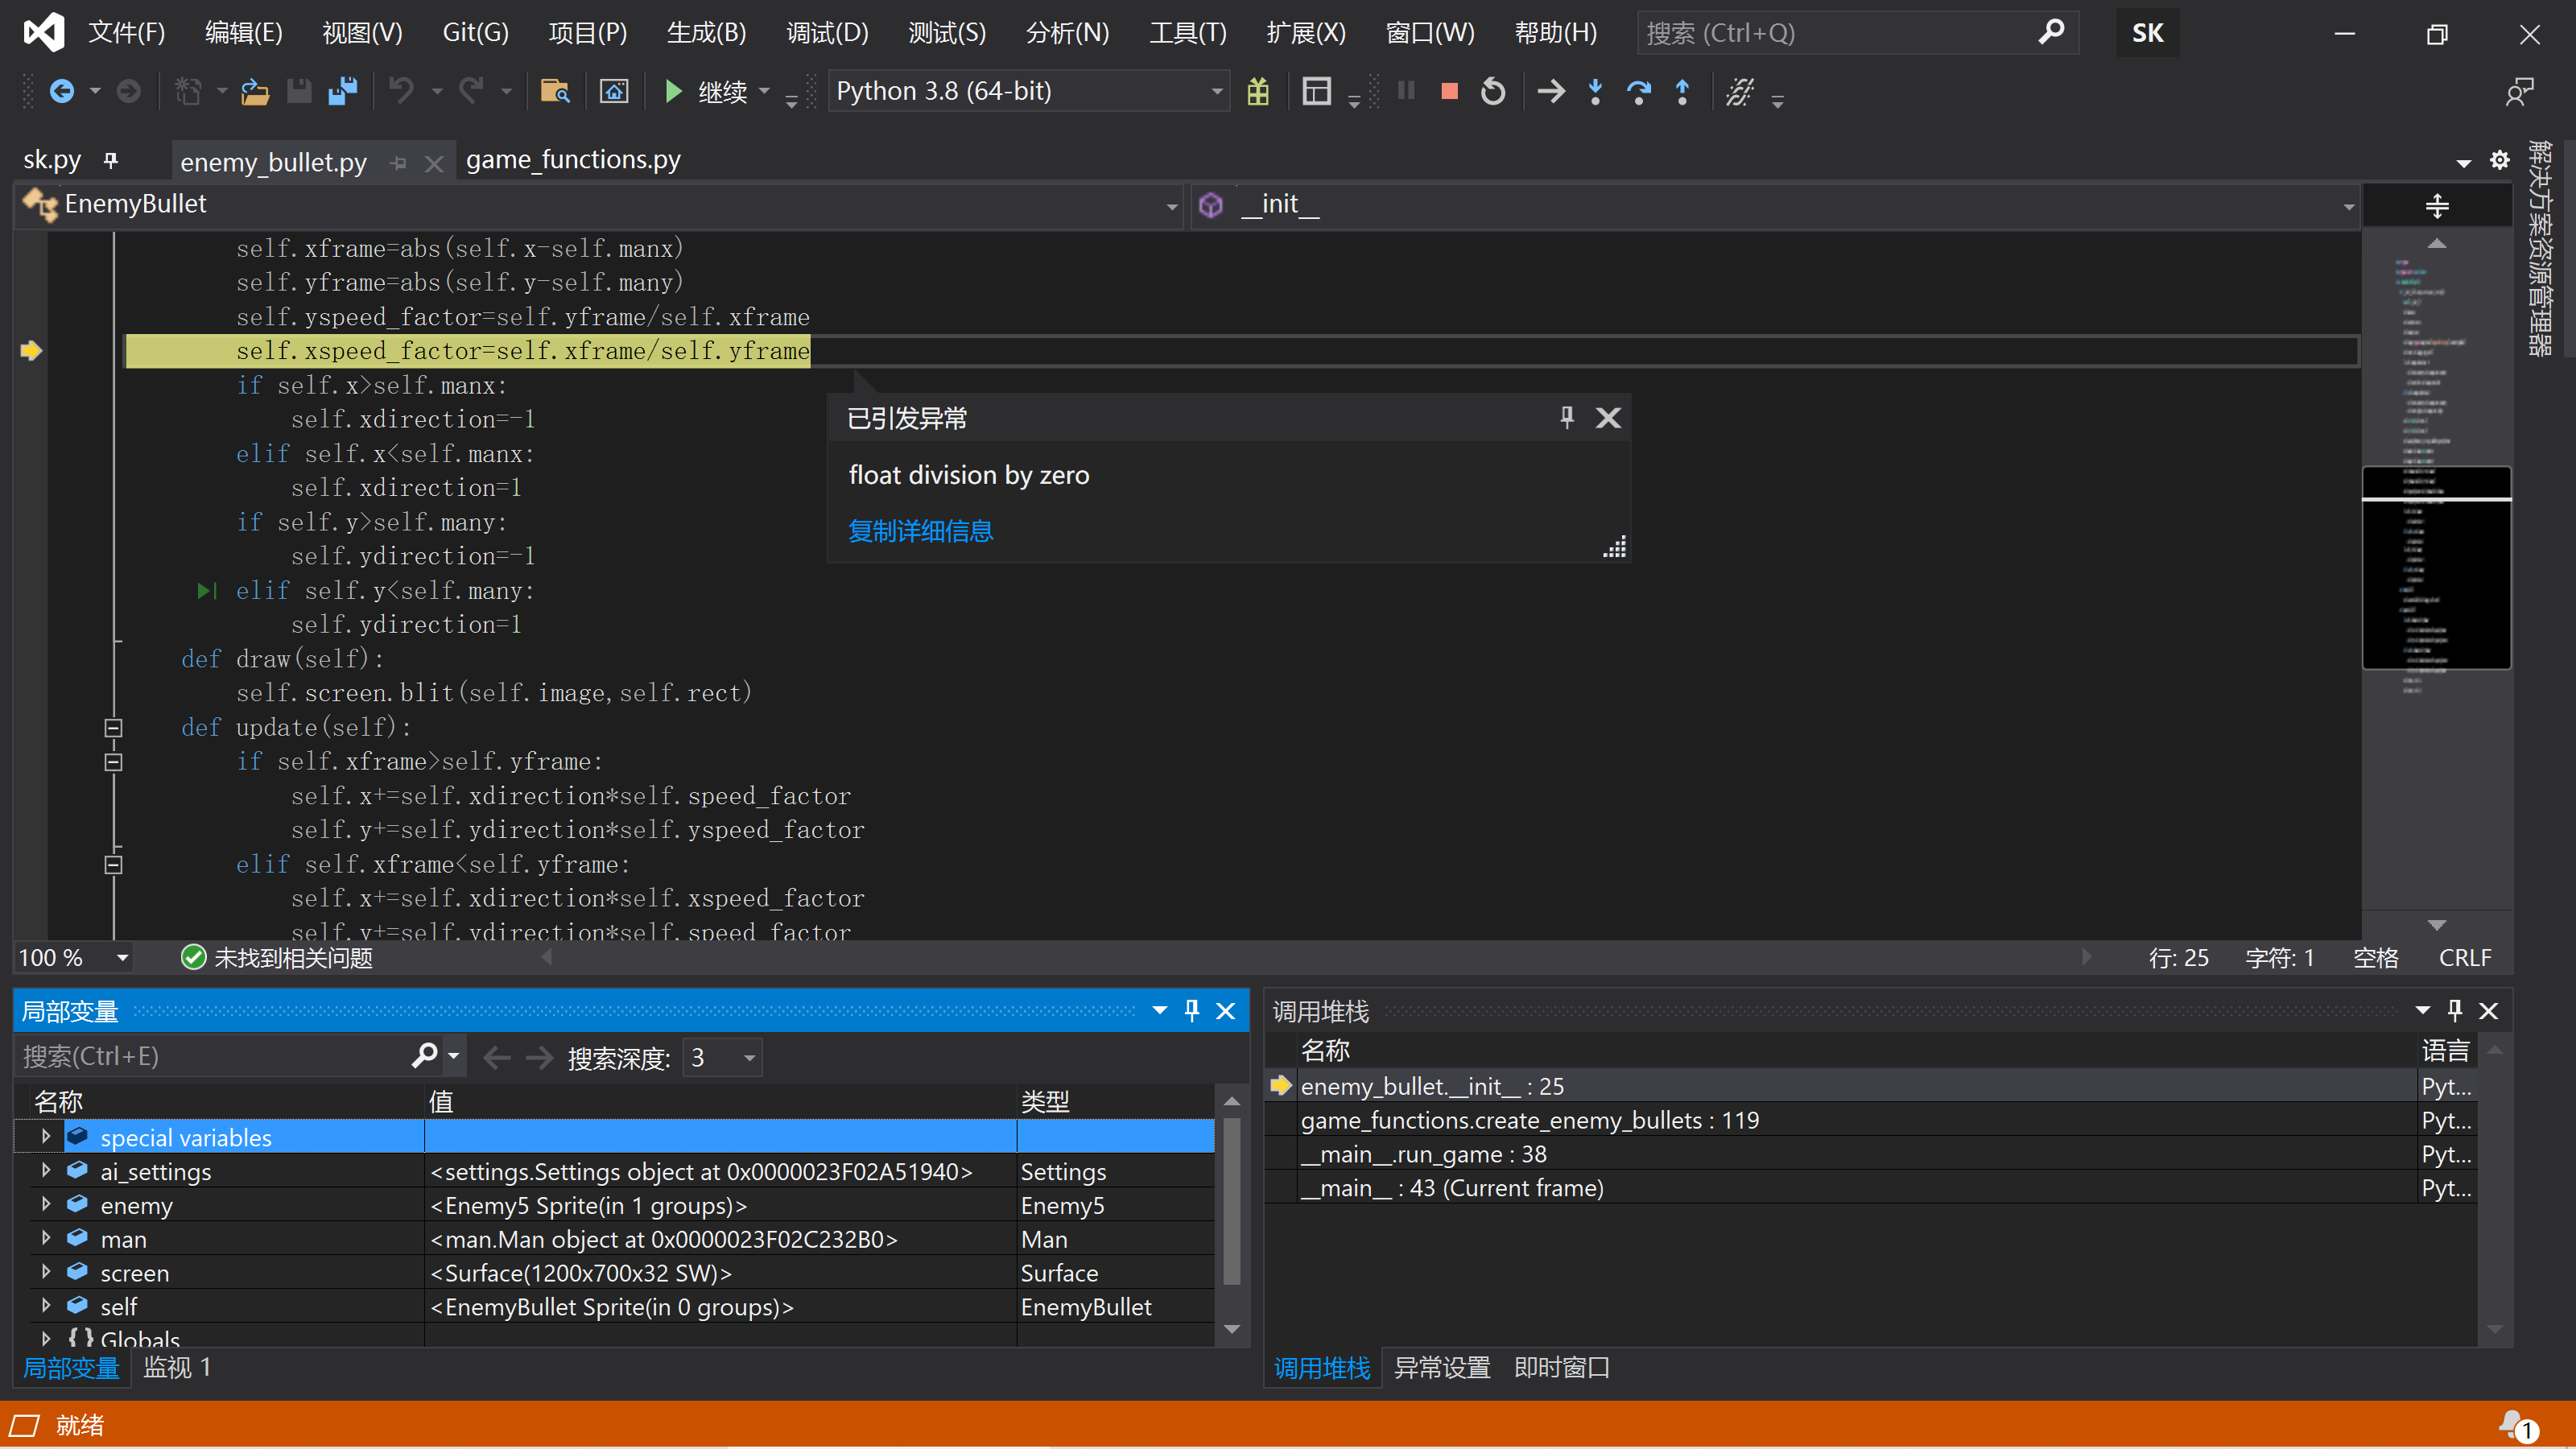Switch to the game_functions.py tab
The image size is (2576, 1449).
click(x=573, y=160)
